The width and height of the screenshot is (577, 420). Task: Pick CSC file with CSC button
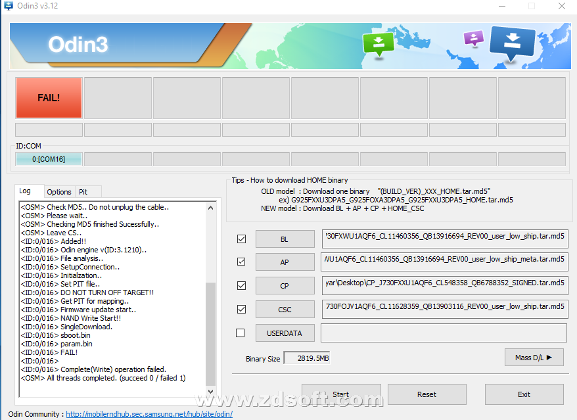coord(285,310)
